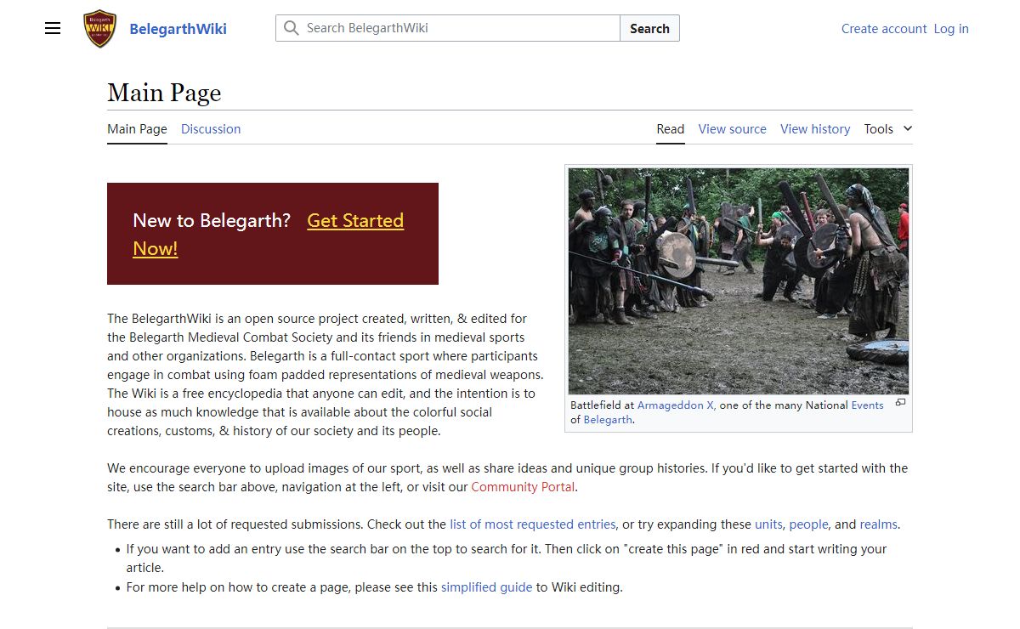Click the 'New to Belegarth?' banner text
Image resolution: width=1020 pixels, height=629 pixels.
212,221
